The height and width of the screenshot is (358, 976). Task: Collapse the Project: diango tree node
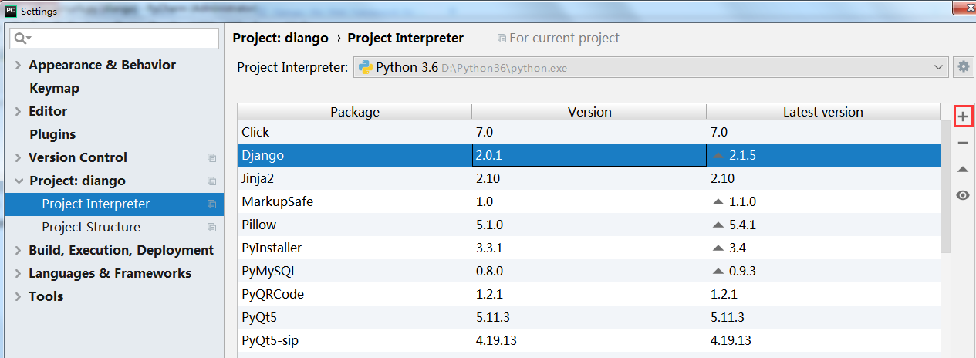click(x=18, y=181)
